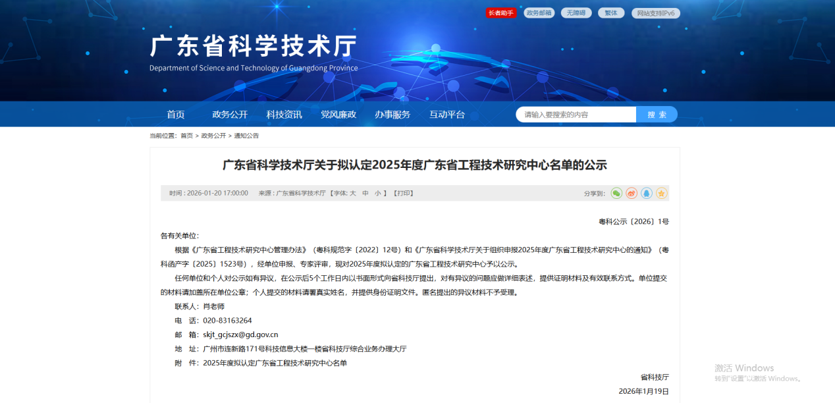
Task: Share the notice to WeChat
Action: (616, 193)
